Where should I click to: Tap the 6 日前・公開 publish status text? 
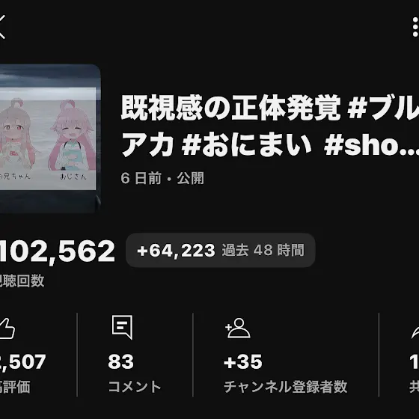(x=162, y=178)
